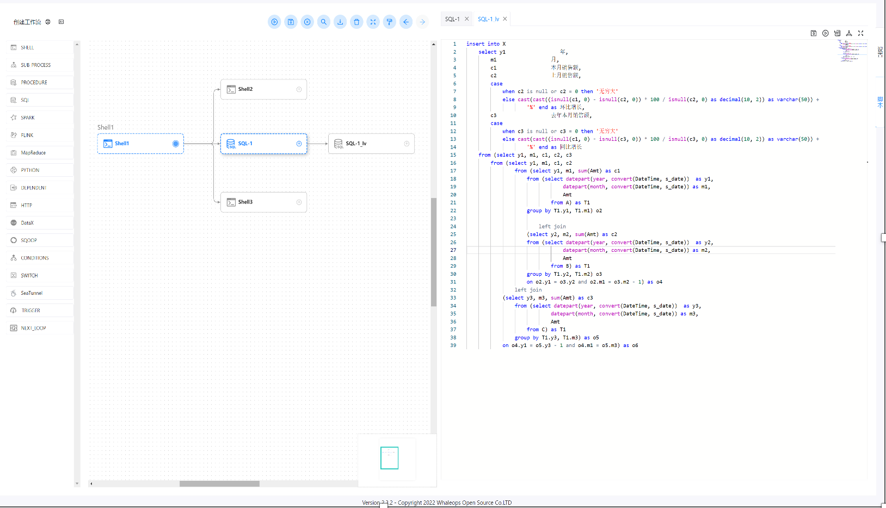Viewport: 886px width, 508px height.
Task: Open the 脚本 side tab
Action: pyautogui.click(x=880, y=102)
